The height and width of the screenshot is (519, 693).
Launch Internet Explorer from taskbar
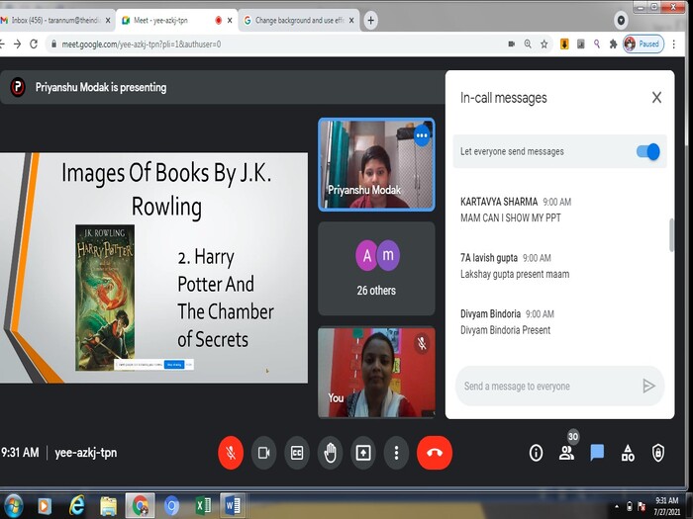coord(76,506)
